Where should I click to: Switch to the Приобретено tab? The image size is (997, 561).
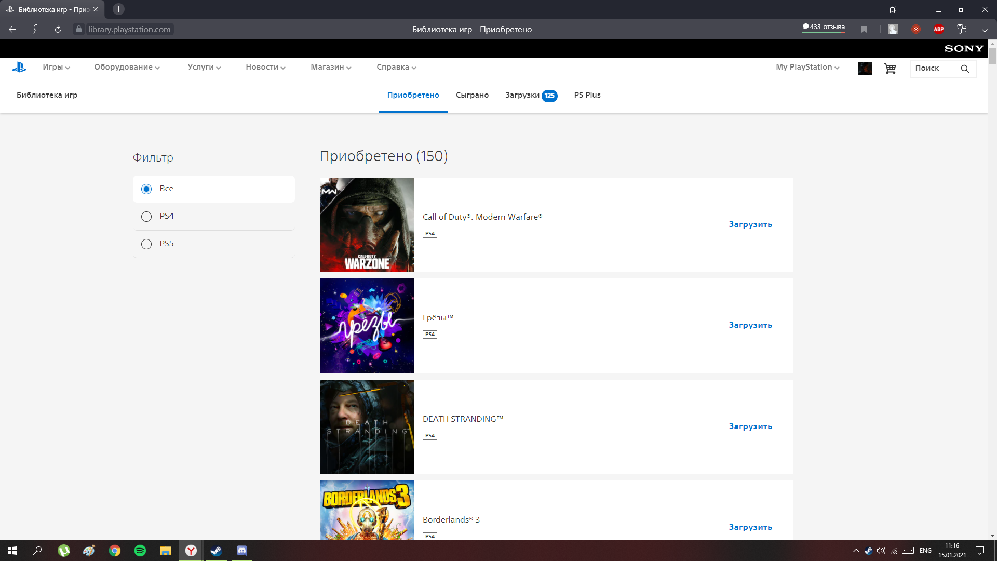tap(413, 95)
